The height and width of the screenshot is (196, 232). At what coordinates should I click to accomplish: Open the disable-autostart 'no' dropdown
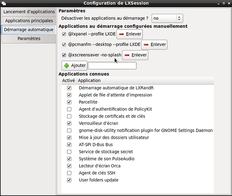pos(167,18)
